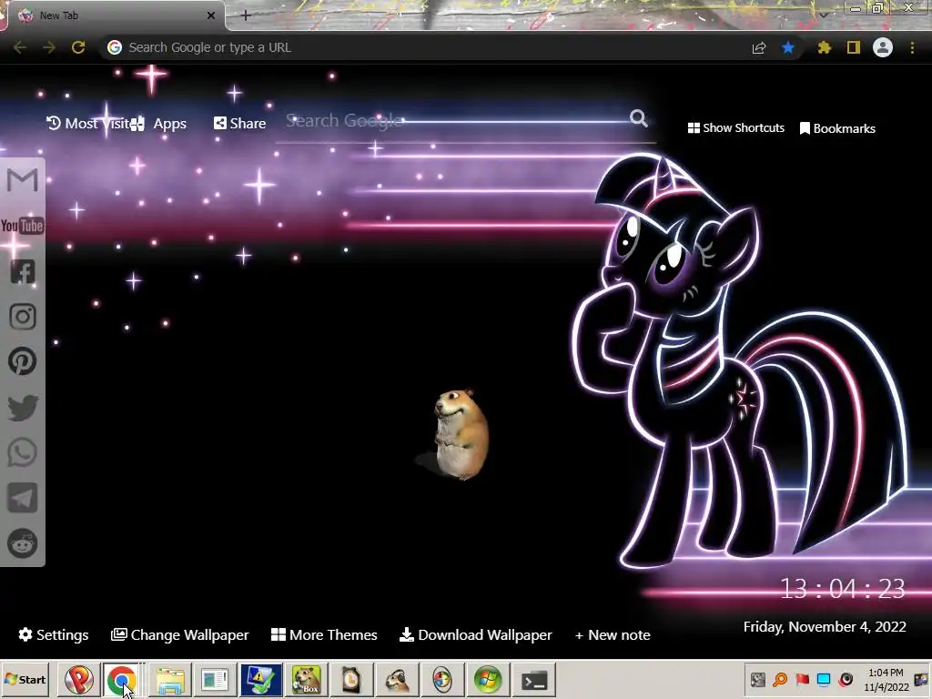
Task: Open the dog Box taskbar application
Action: point(306,679)
